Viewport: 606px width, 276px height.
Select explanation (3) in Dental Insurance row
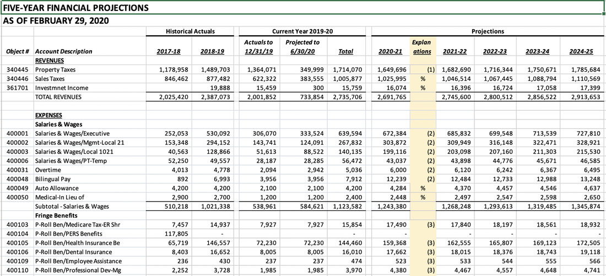[431, 252]
